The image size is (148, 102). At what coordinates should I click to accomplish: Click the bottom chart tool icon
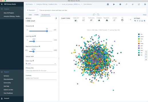click(x=146, y=59)
